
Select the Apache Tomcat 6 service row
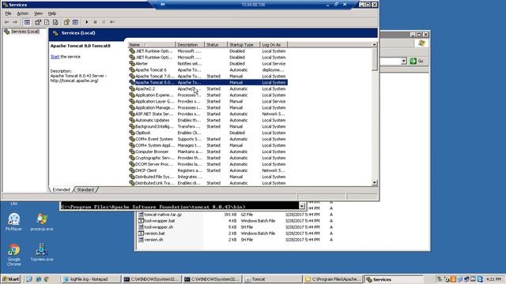click(x=208, y=70)
